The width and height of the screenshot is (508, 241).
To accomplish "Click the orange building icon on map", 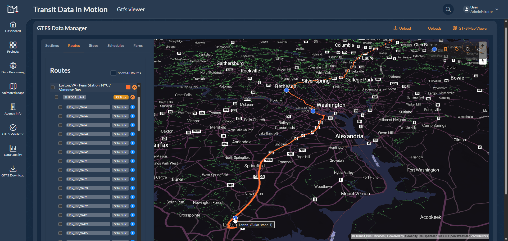I will tap(446, 49).
